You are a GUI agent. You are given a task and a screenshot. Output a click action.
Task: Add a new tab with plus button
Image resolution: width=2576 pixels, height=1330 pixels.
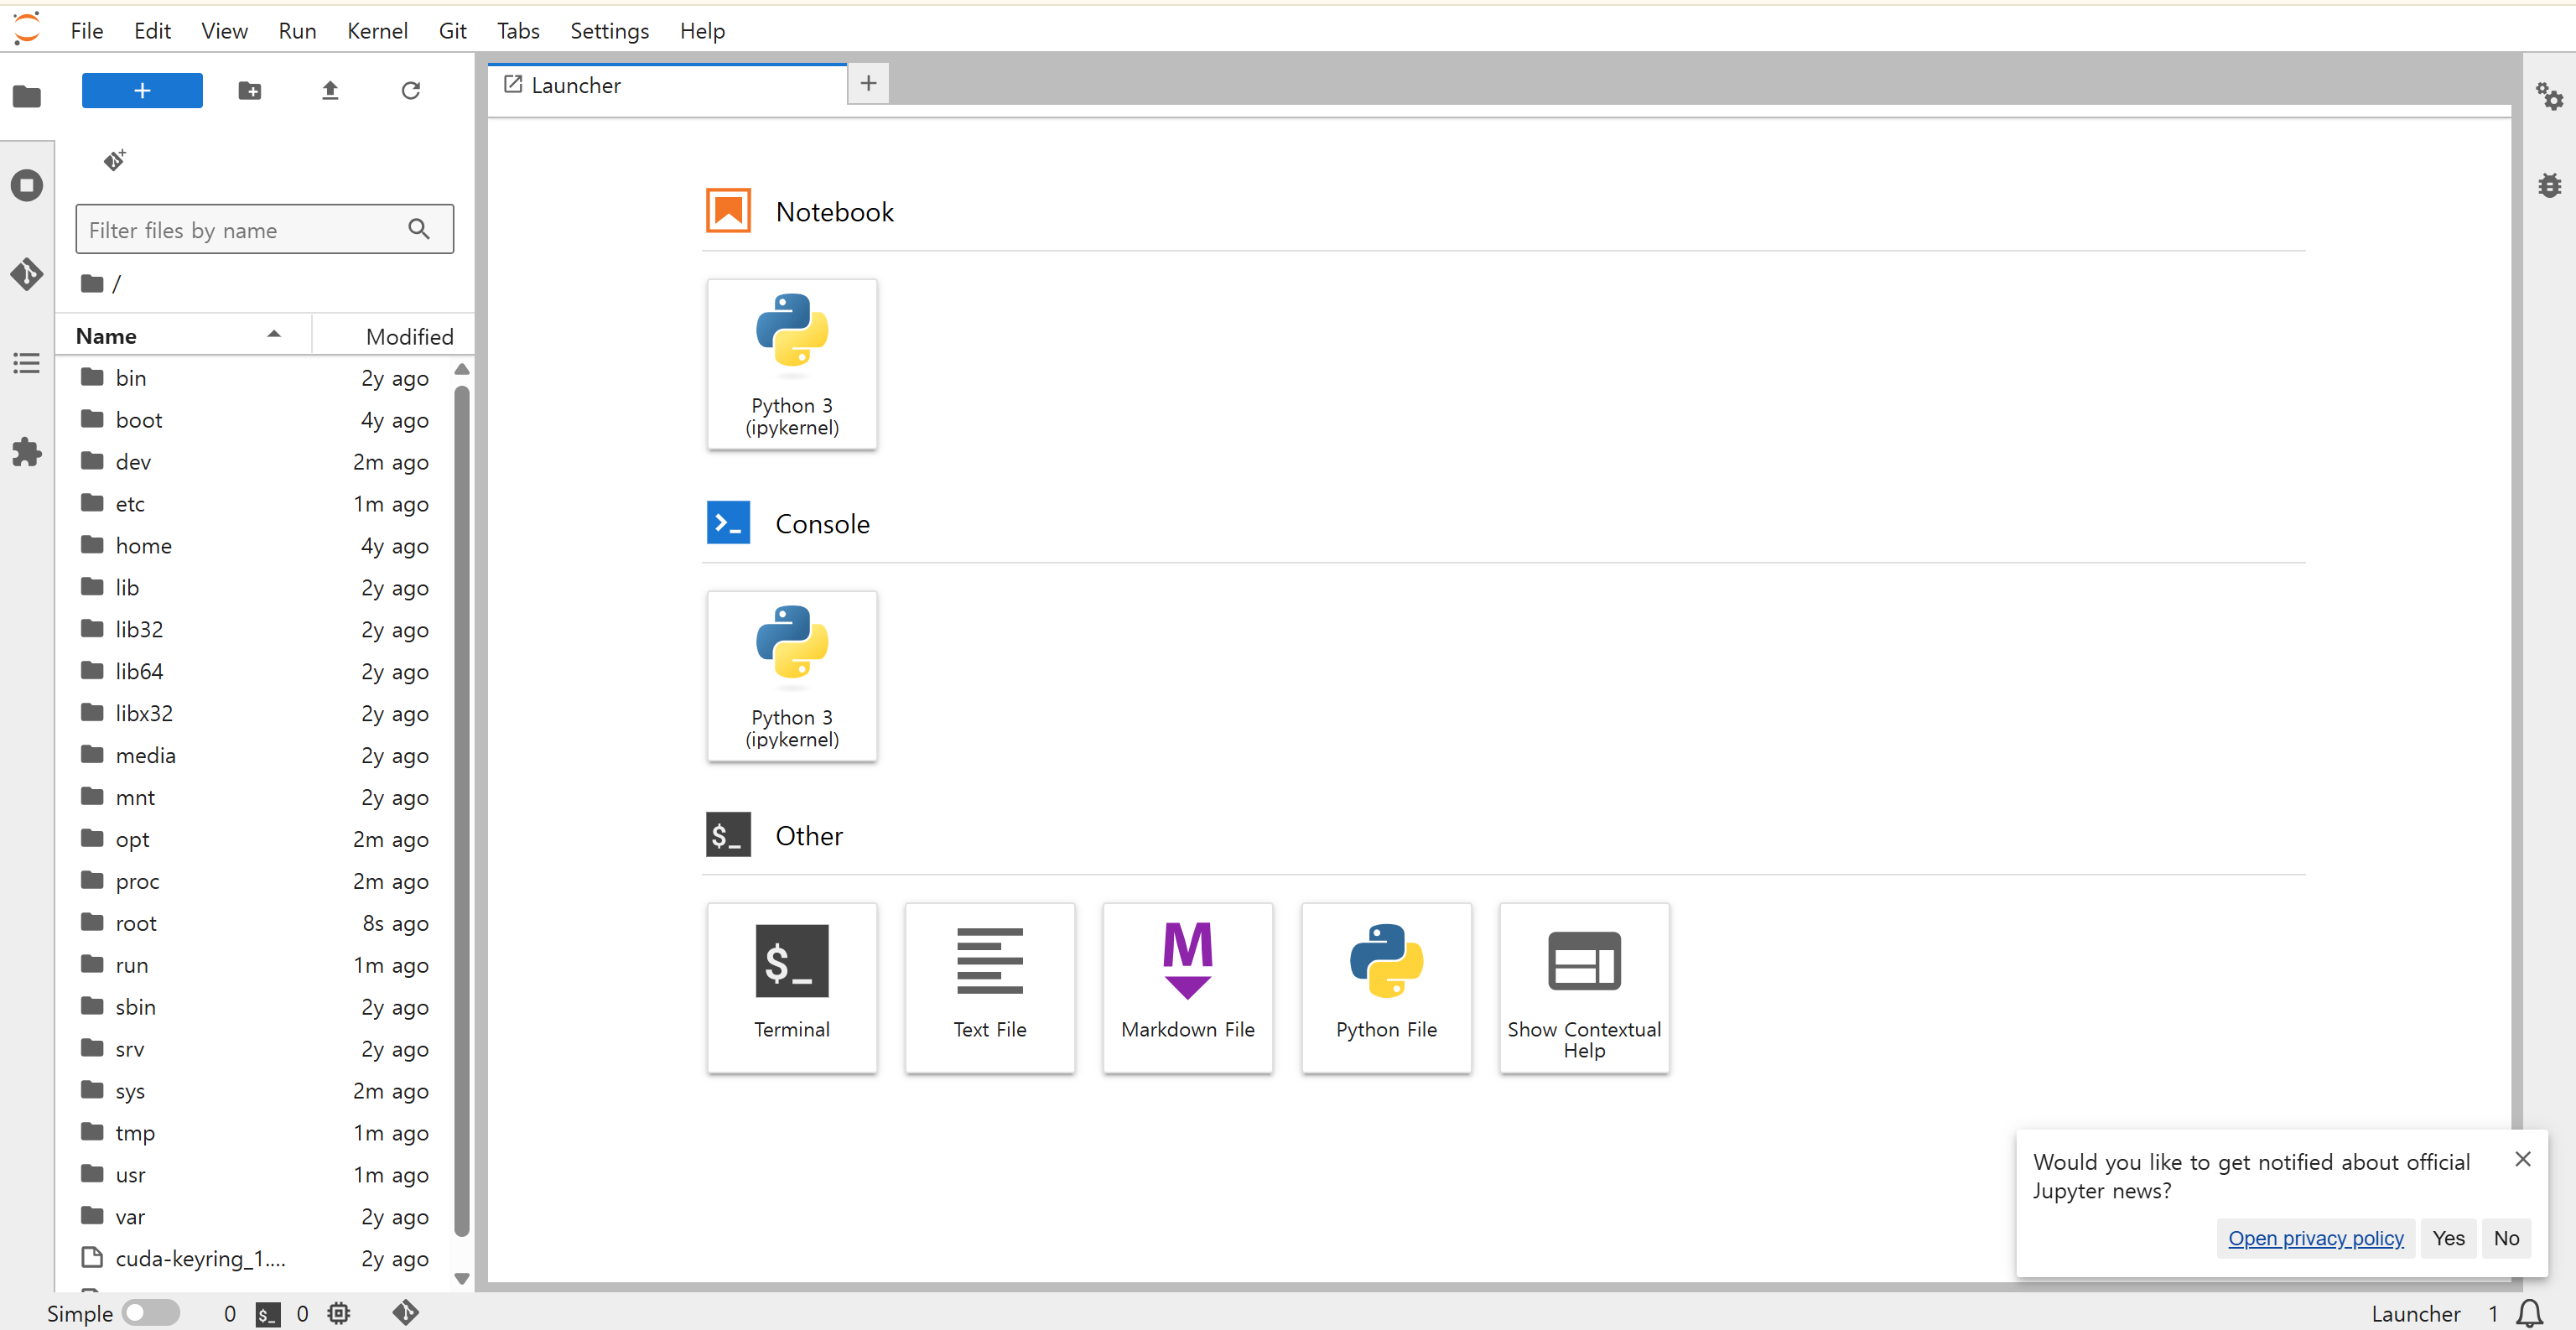tap(868, 83)
